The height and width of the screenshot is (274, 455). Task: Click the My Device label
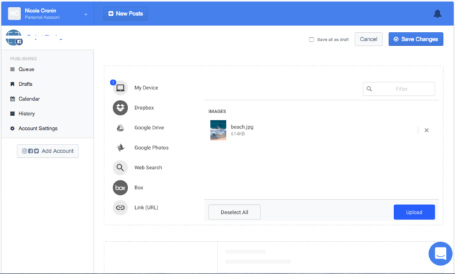[x=146, y=88]
